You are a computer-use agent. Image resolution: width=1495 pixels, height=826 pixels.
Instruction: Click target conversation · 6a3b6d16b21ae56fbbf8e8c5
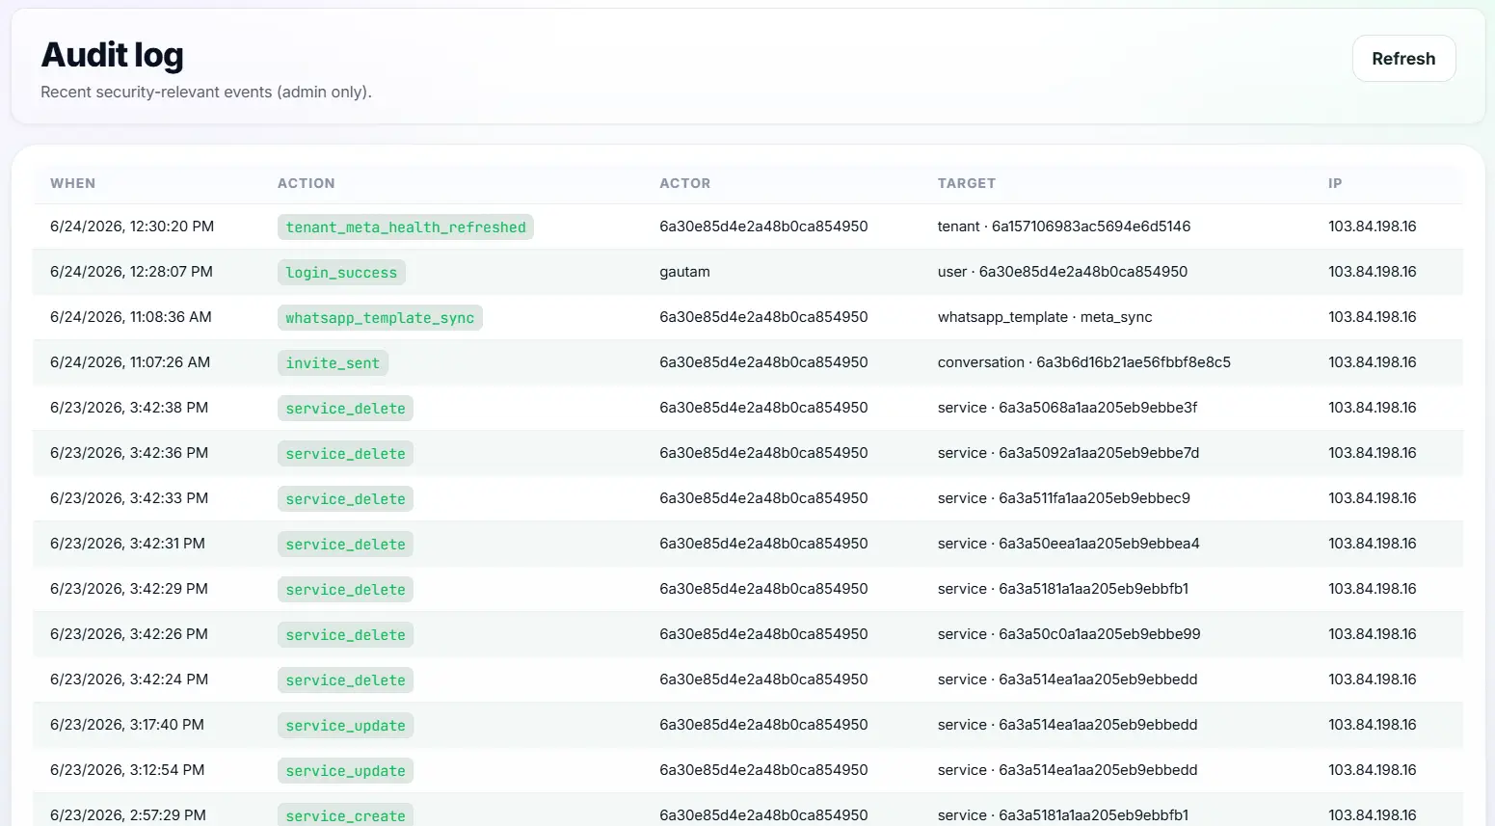1084,362
